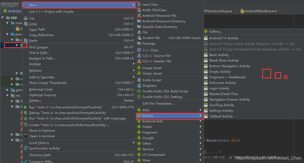The image size is (304, 163).
Task: Open the AIDL submenu arrow
Action: 200,110
